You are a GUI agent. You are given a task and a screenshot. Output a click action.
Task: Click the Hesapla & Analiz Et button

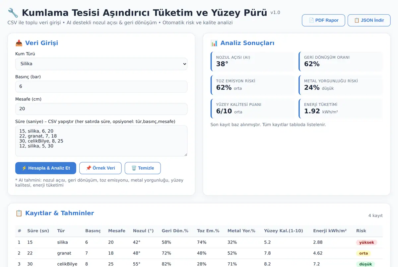coord(46,168)
